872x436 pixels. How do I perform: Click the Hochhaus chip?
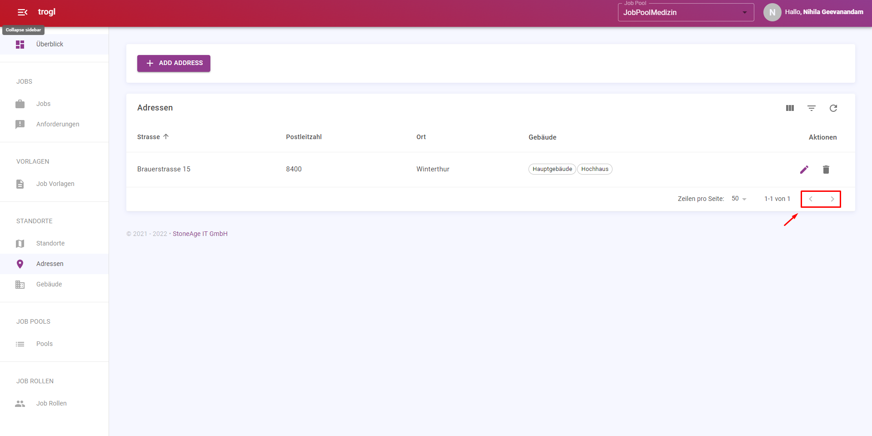coord(595,169)
